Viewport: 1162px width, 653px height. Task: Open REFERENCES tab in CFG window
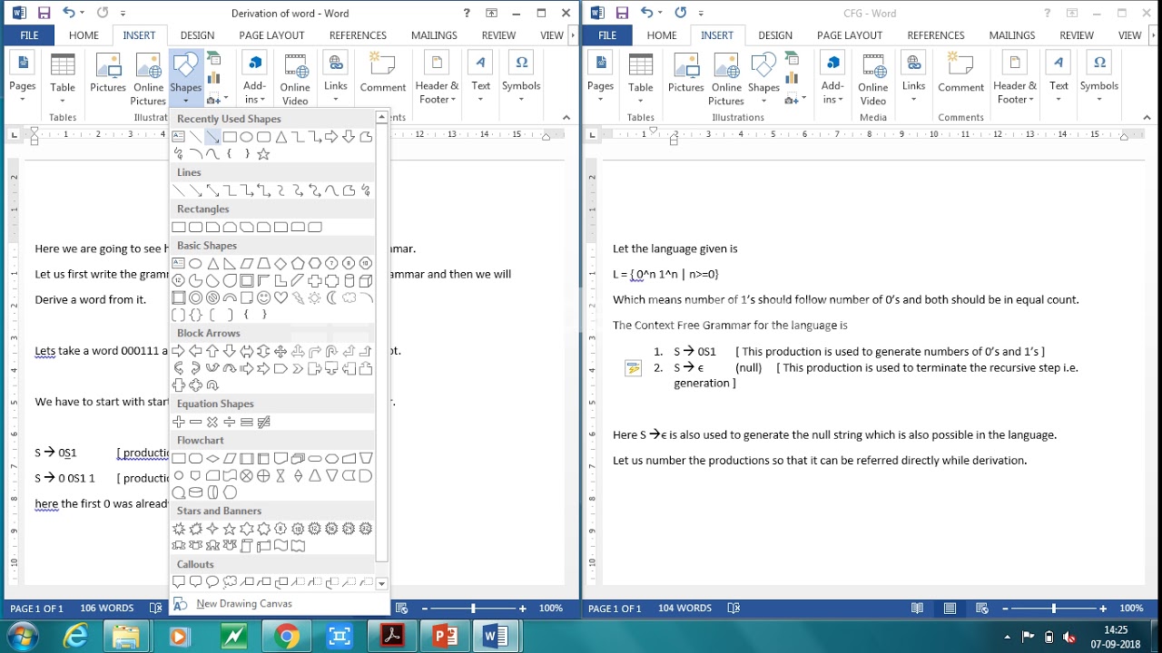[x=936, y=35]
